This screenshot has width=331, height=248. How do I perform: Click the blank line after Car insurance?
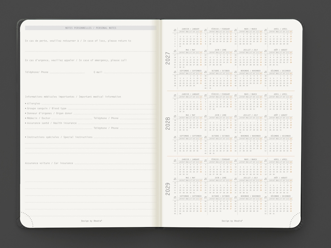[115, 164]
